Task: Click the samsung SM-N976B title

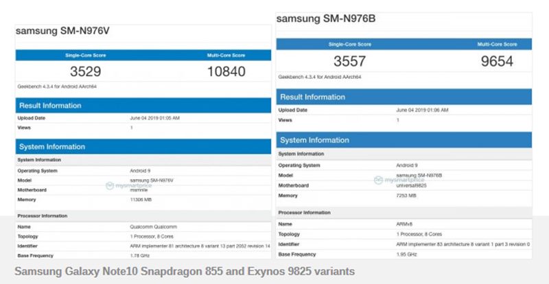Action: click(326, 19)
